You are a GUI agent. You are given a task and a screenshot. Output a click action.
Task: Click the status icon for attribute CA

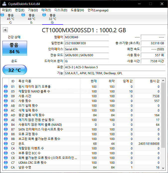(6, 167)
